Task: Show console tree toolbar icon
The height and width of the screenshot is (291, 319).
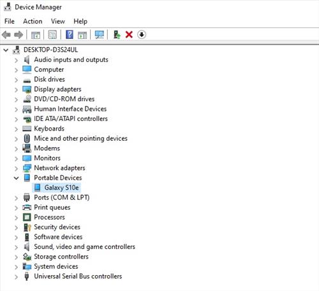Action: click(36, 35)
